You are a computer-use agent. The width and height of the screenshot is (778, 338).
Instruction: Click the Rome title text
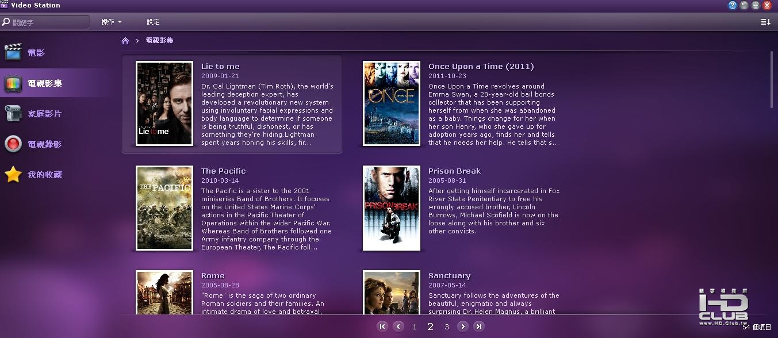(213, 275)
